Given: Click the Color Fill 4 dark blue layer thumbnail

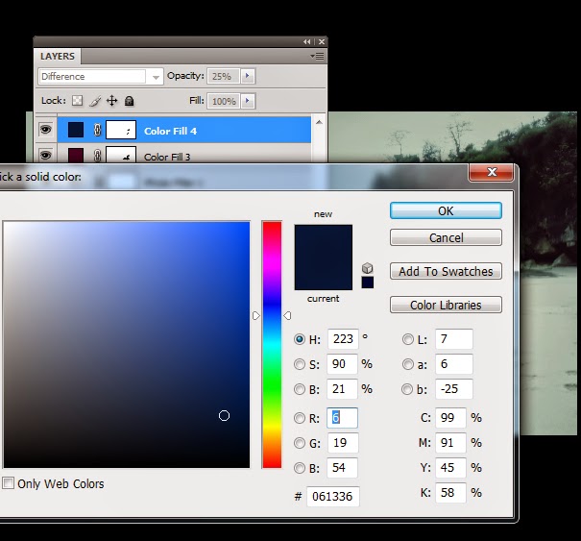Looking at the screenshot, I should pyautogui.click(x=76, y=130).
